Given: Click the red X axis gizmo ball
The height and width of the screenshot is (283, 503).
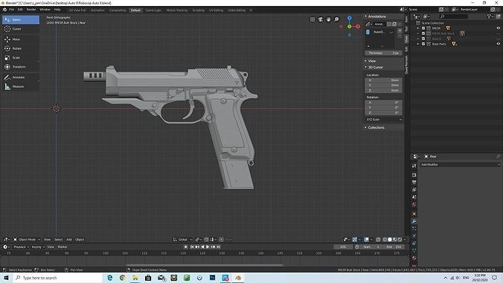Looking at the screenshot, I should 358,27.
